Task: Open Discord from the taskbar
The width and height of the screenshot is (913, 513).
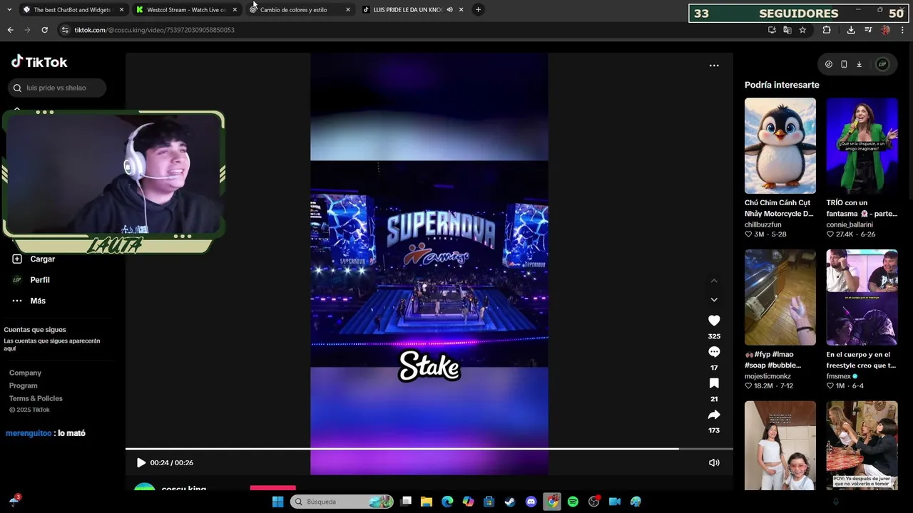Action: (531, 502)
